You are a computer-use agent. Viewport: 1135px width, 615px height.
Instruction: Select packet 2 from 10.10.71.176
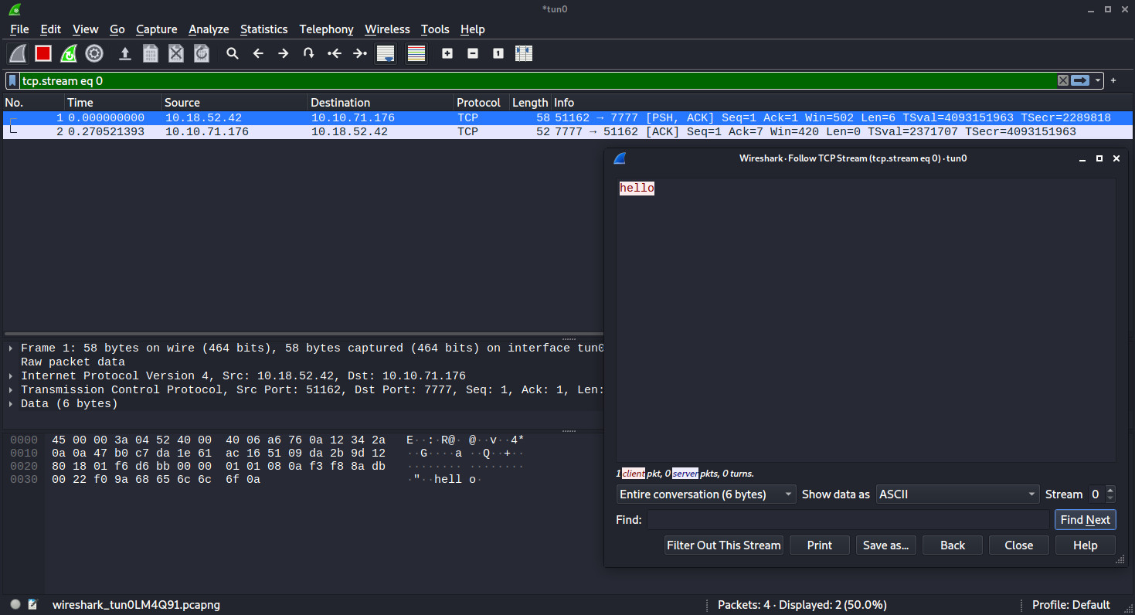coord(568,132)
